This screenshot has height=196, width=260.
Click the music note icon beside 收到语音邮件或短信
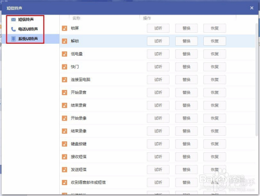(x=64, y=182)
